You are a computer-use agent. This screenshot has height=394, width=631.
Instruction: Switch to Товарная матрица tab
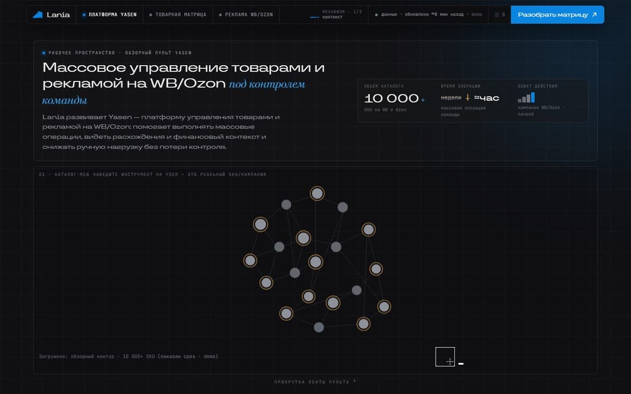(177, 15)
